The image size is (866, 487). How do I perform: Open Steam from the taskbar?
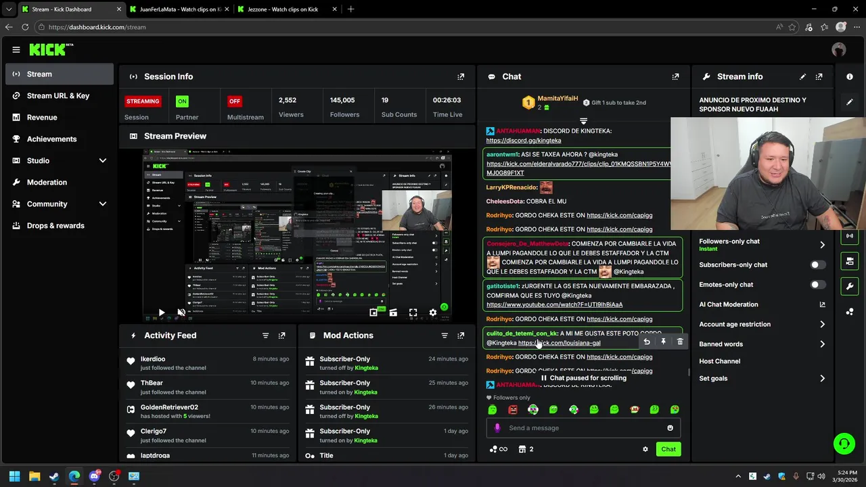54,476
